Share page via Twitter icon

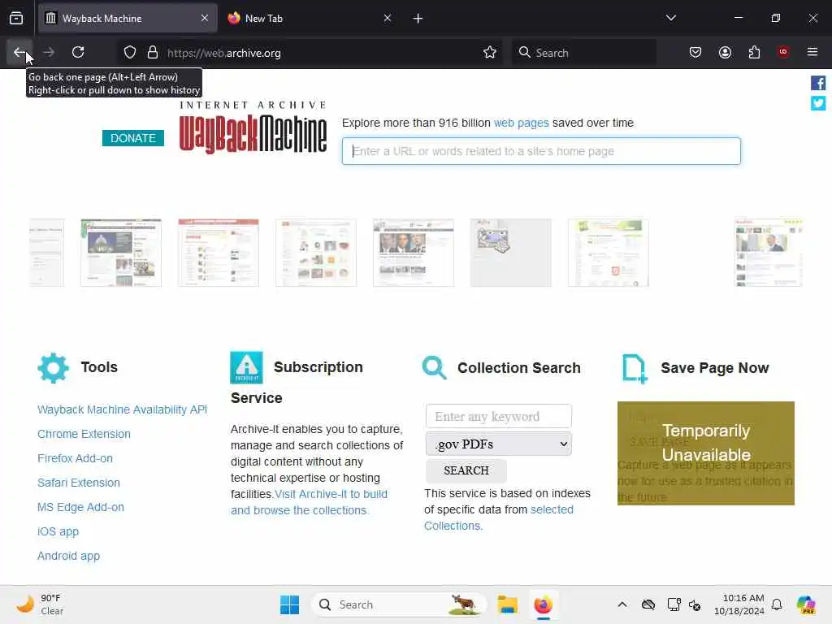[818, 103]
